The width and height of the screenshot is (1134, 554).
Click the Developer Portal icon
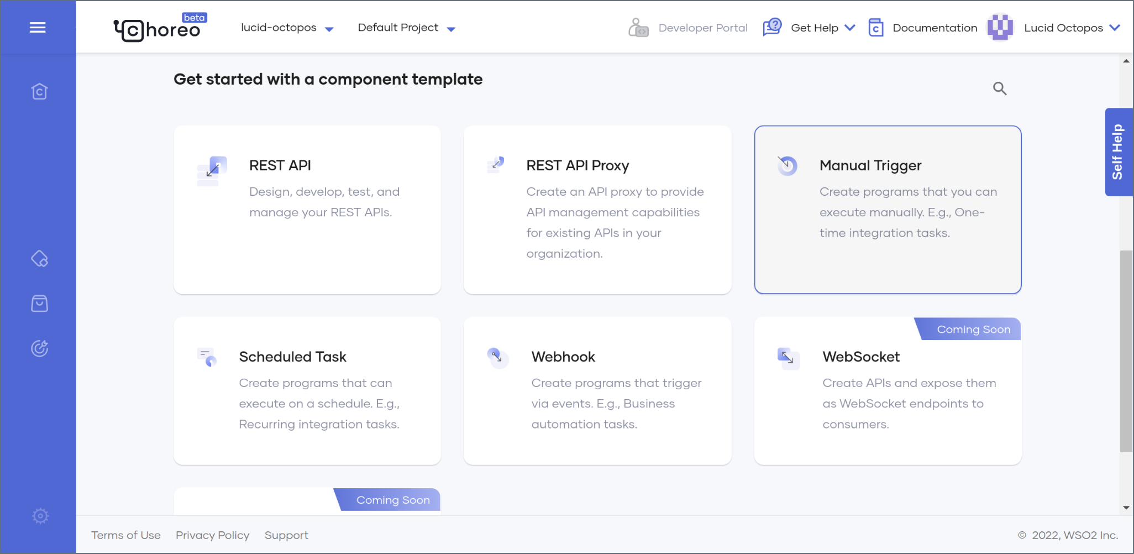638,28
